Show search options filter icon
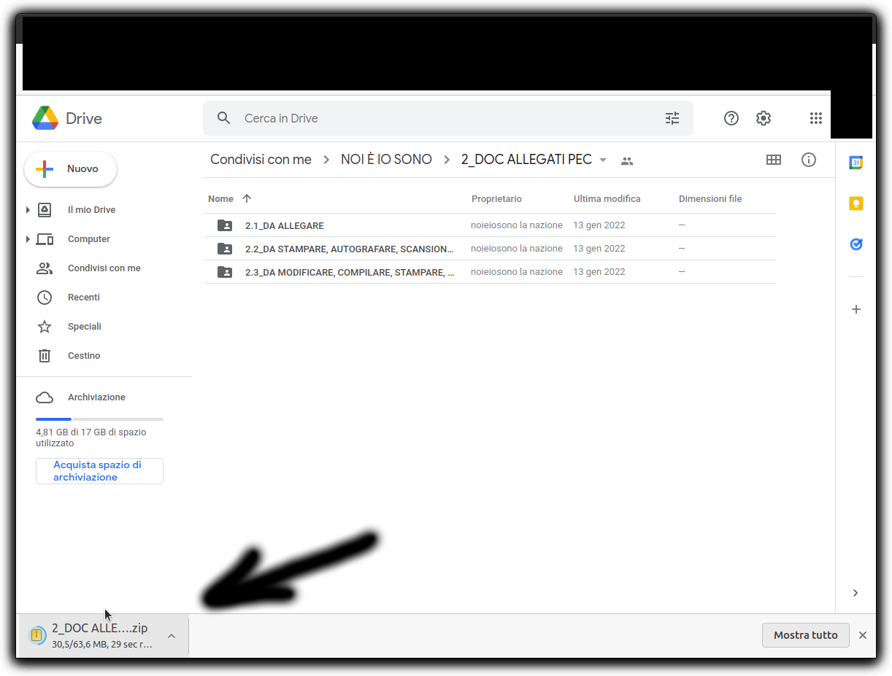Screen dimensions: 892x676 pos(672,118)
